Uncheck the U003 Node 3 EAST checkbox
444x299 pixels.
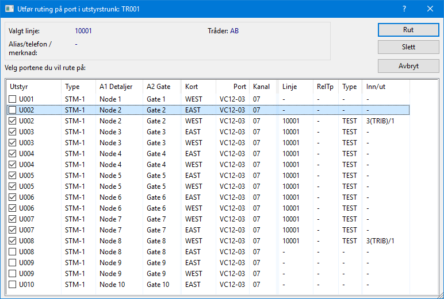point(13,131)
